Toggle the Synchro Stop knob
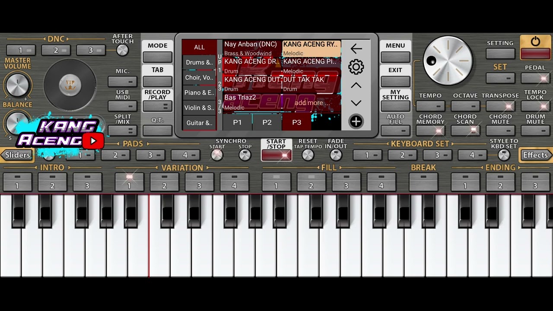The image size is (553, 311). coord(245,155)
